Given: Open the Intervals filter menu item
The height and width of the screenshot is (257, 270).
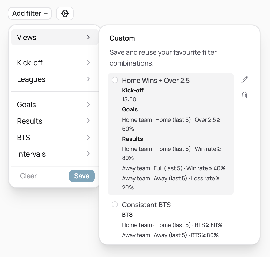Looking at the screenshot, I should coord(31,154).
